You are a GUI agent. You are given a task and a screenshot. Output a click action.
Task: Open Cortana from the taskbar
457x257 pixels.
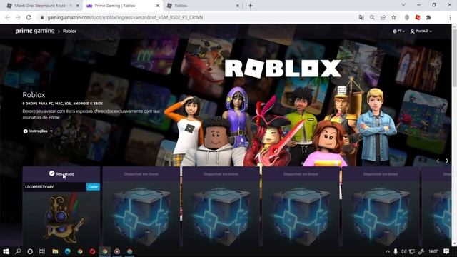click(30, 251)
